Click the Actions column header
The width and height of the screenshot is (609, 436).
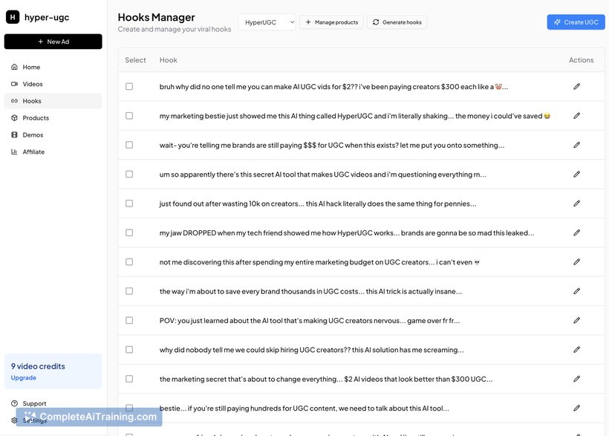[x=581, y=60]
